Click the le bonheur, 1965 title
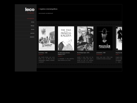The image size is (137, 103). (x=43, y=53)
